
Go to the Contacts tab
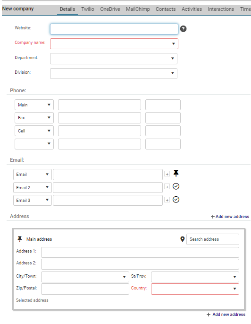tap(166, 9)
